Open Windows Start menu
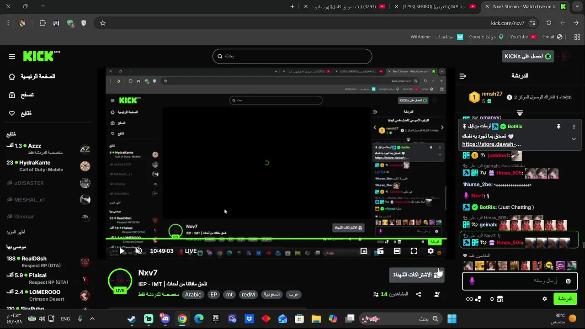The width and height of the screenshot is (585, 329). (452, 318)
